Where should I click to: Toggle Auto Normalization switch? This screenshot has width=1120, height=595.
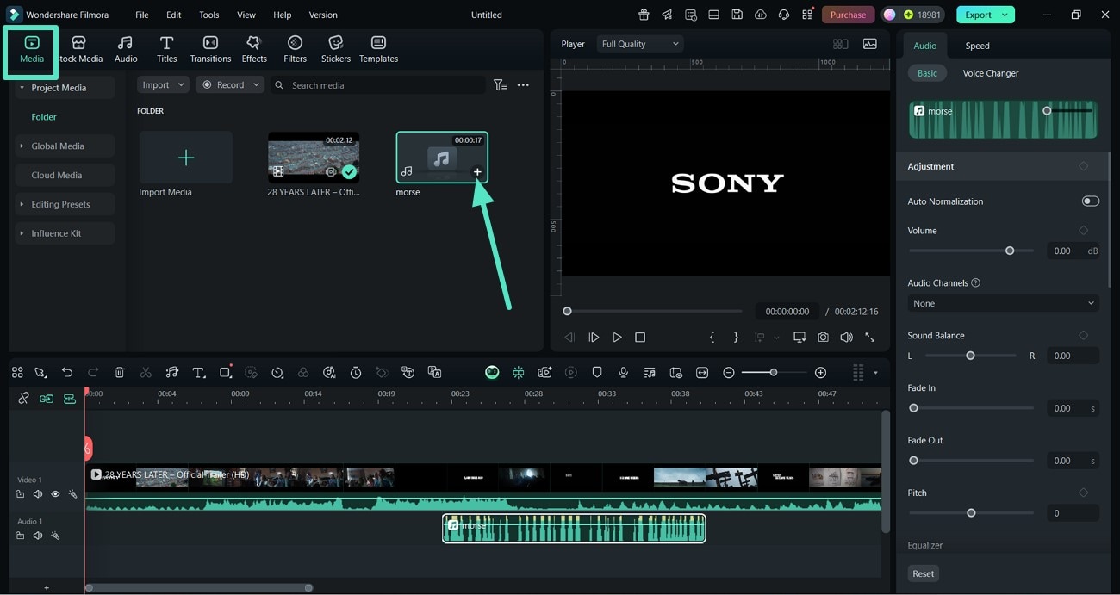(1090, 201)
